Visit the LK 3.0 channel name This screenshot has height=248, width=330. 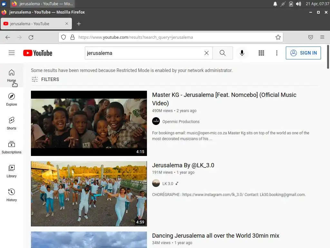(168, 183)
